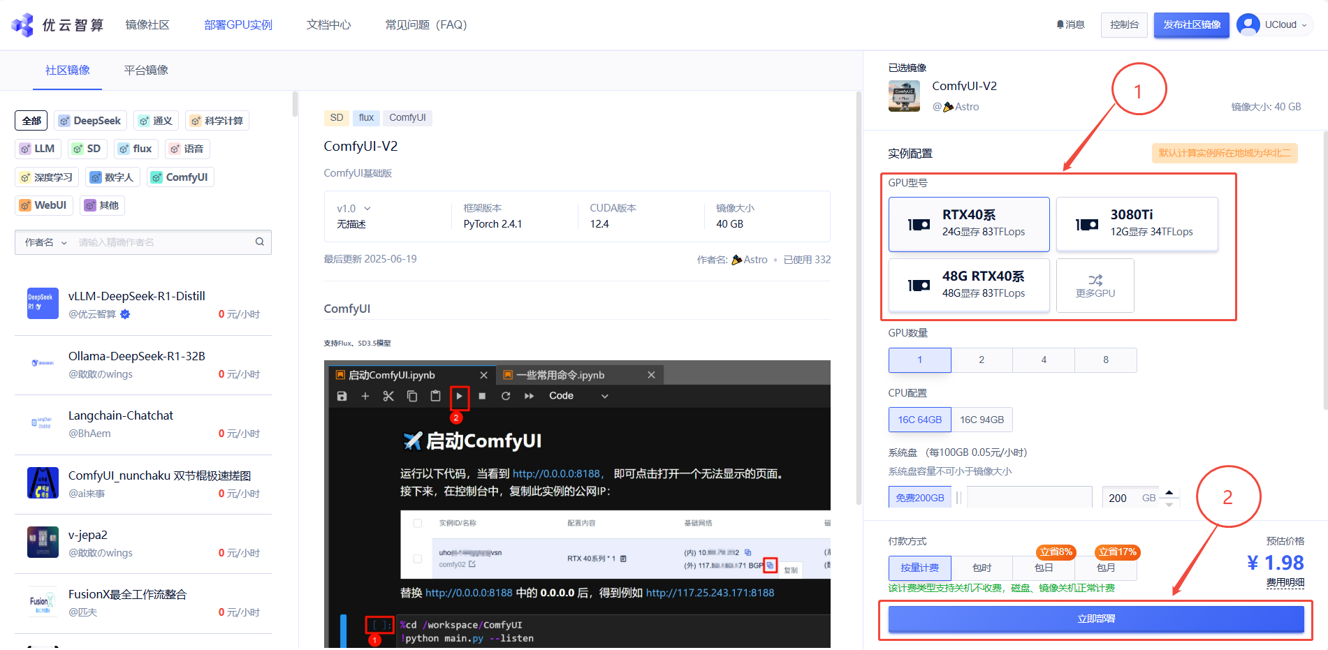1328x650 pixels.
Task: Click the FusionX image icon
Action: point(43,602)
